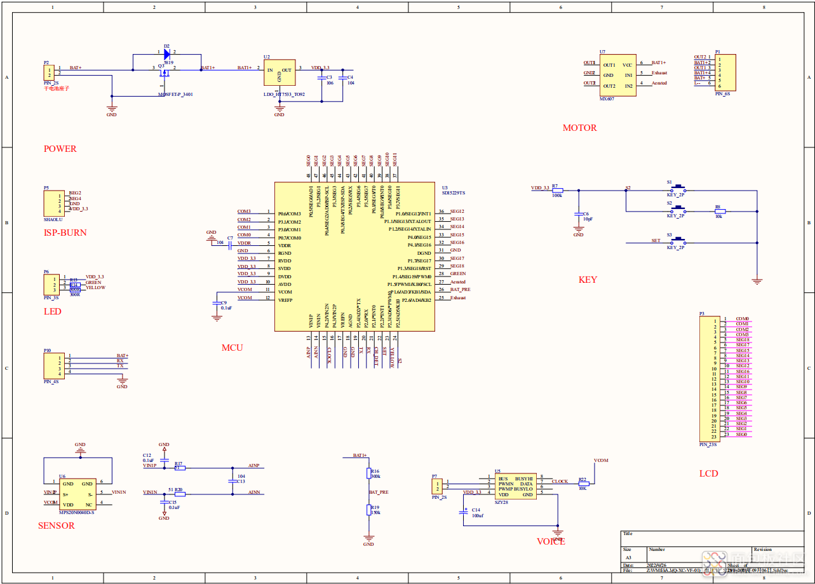Select the D2 diode symbol
Viewport: 815px width, 584px height.
(x=167, y=54)
